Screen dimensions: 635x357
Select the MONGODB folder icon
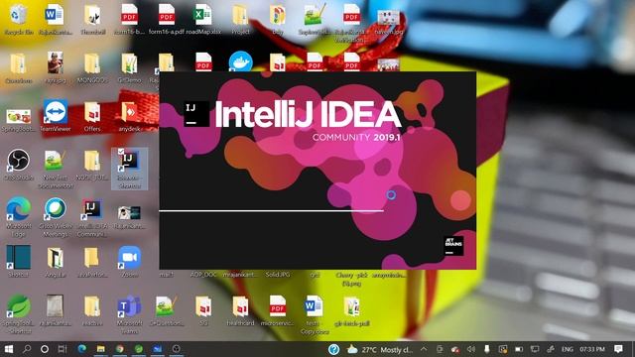pos(92,67)
